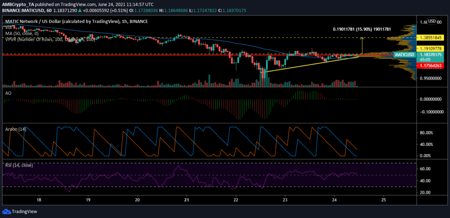450x218 pixels.
Task: Click date 22 on time axis
Action: pyautogui.click(x=236, y=200)
